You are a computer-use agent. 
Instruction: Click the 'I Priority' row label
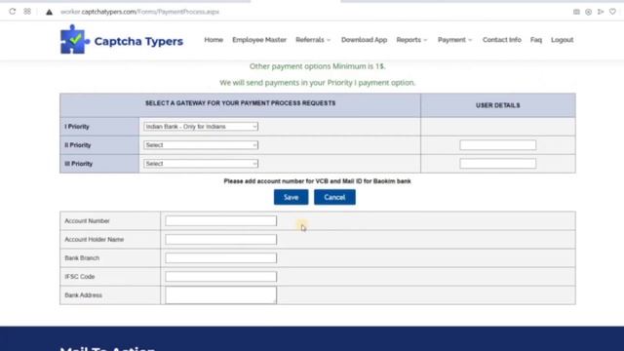(x=77, y=127)
